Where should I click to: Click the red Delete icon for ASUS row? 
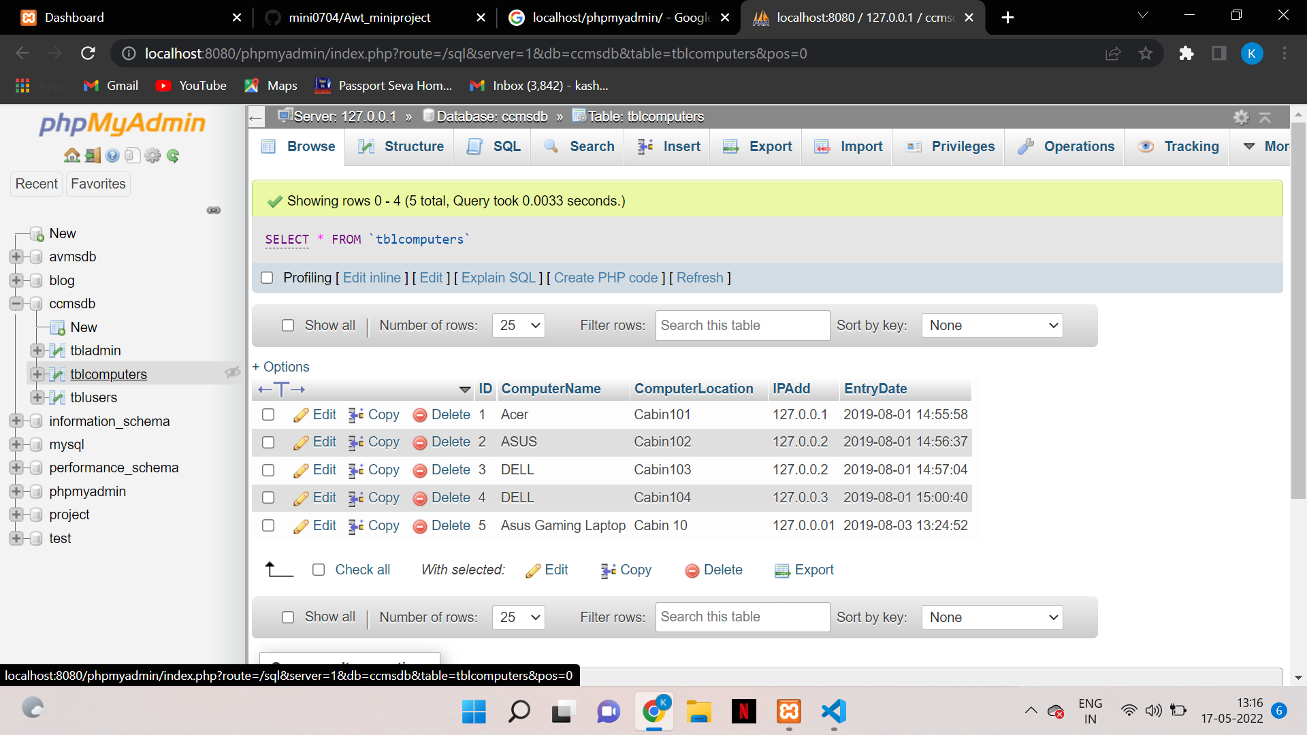click(x=420, y=443)
